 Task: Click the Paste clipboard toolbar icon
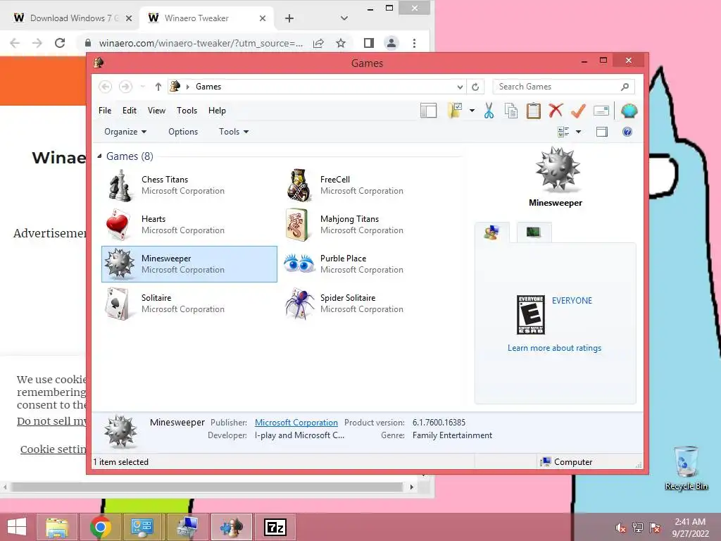coord(534,111)
